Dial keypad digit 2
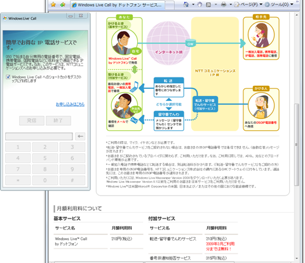The image size is (305, 263). [x=45, y=147]
